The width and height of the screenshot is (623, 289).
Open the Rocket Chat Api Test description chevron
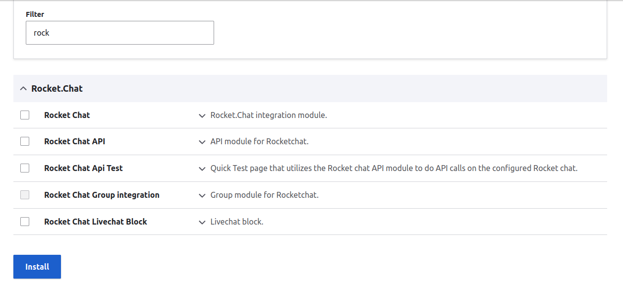click(x=202, y=168)
